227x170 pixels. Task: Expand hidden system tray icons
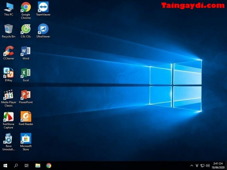point(192,166)
